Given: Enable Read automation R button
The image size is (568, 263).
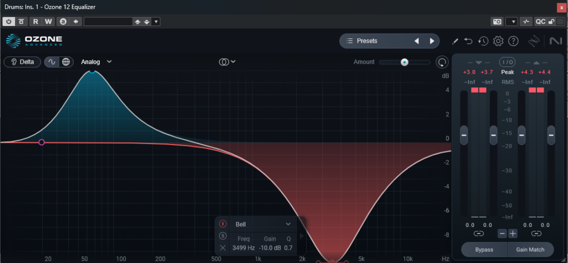Looking at the screenshot, I should tap(35, 22).
